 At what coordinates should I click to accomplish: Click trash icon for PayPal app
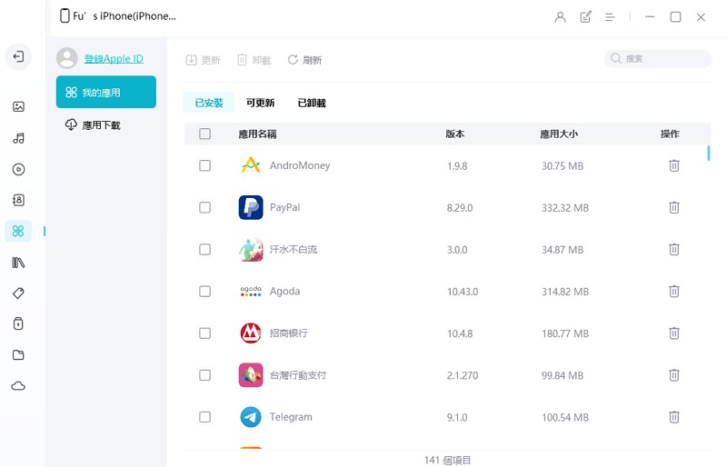[673, 207]
